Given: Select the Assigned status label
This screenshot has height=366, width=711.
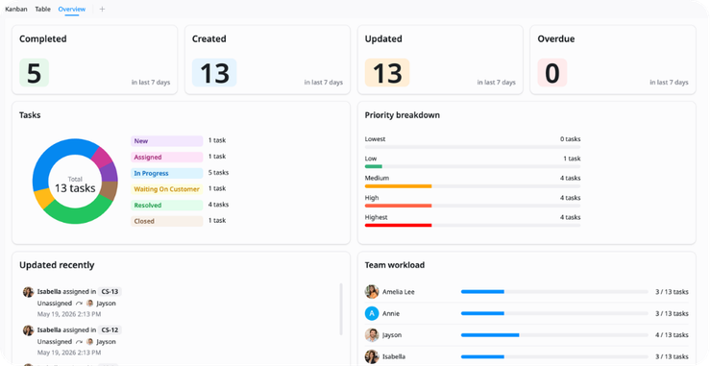Looking at the screenshot, I should [x=167, y=157].
